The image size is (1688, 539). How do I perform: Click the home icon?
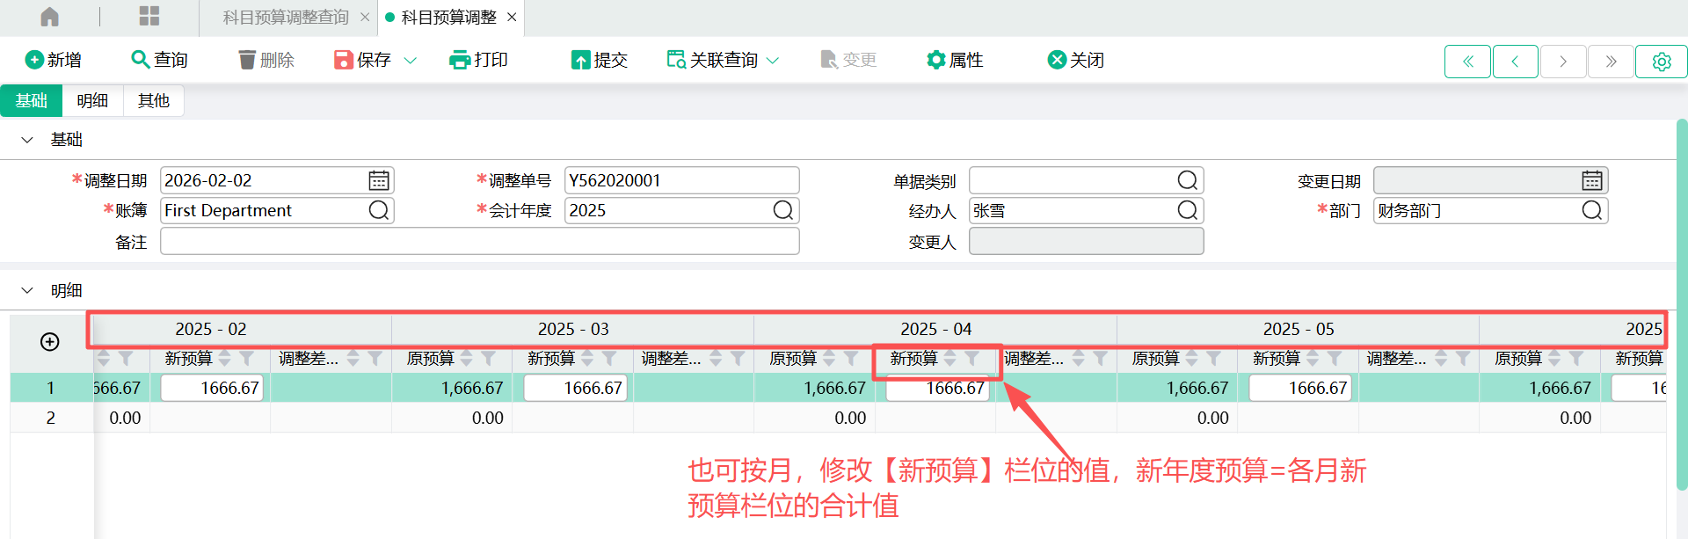click(x=50, y=17)
